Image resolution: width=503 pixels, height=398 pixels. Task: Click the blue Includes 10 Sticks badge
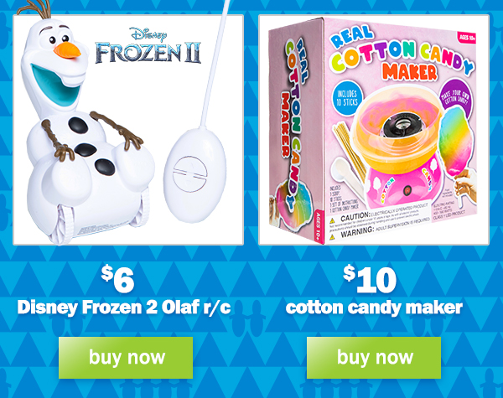tap(347, 98)
